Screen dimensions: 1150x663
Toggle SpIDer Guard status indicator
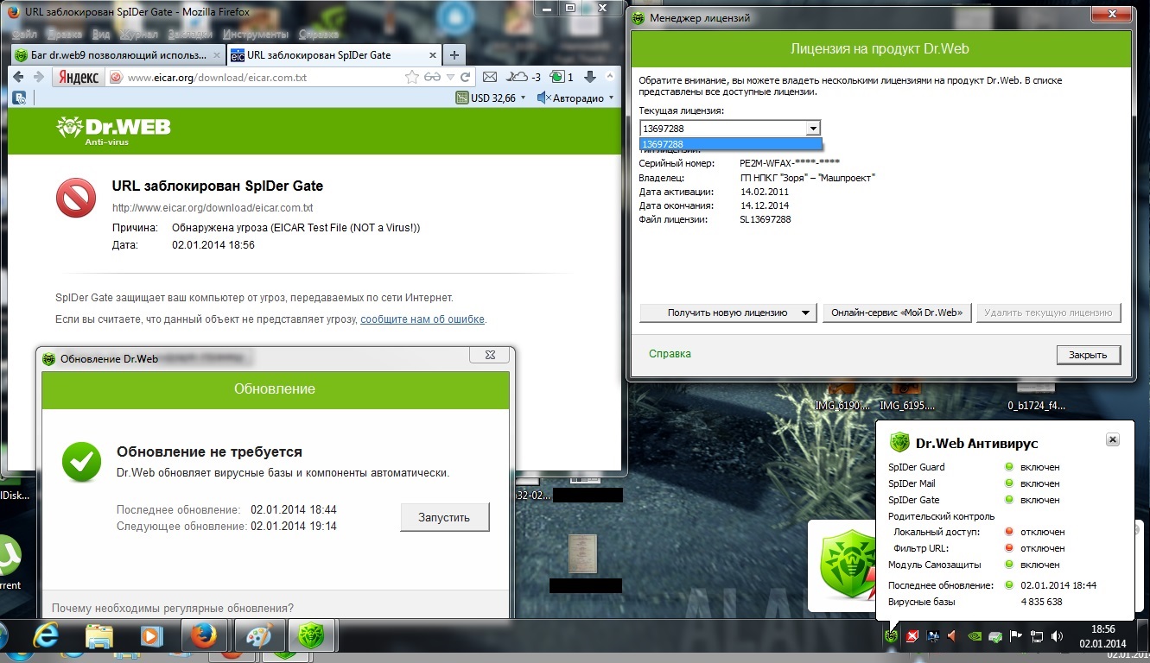click(x=1008, y=467)
